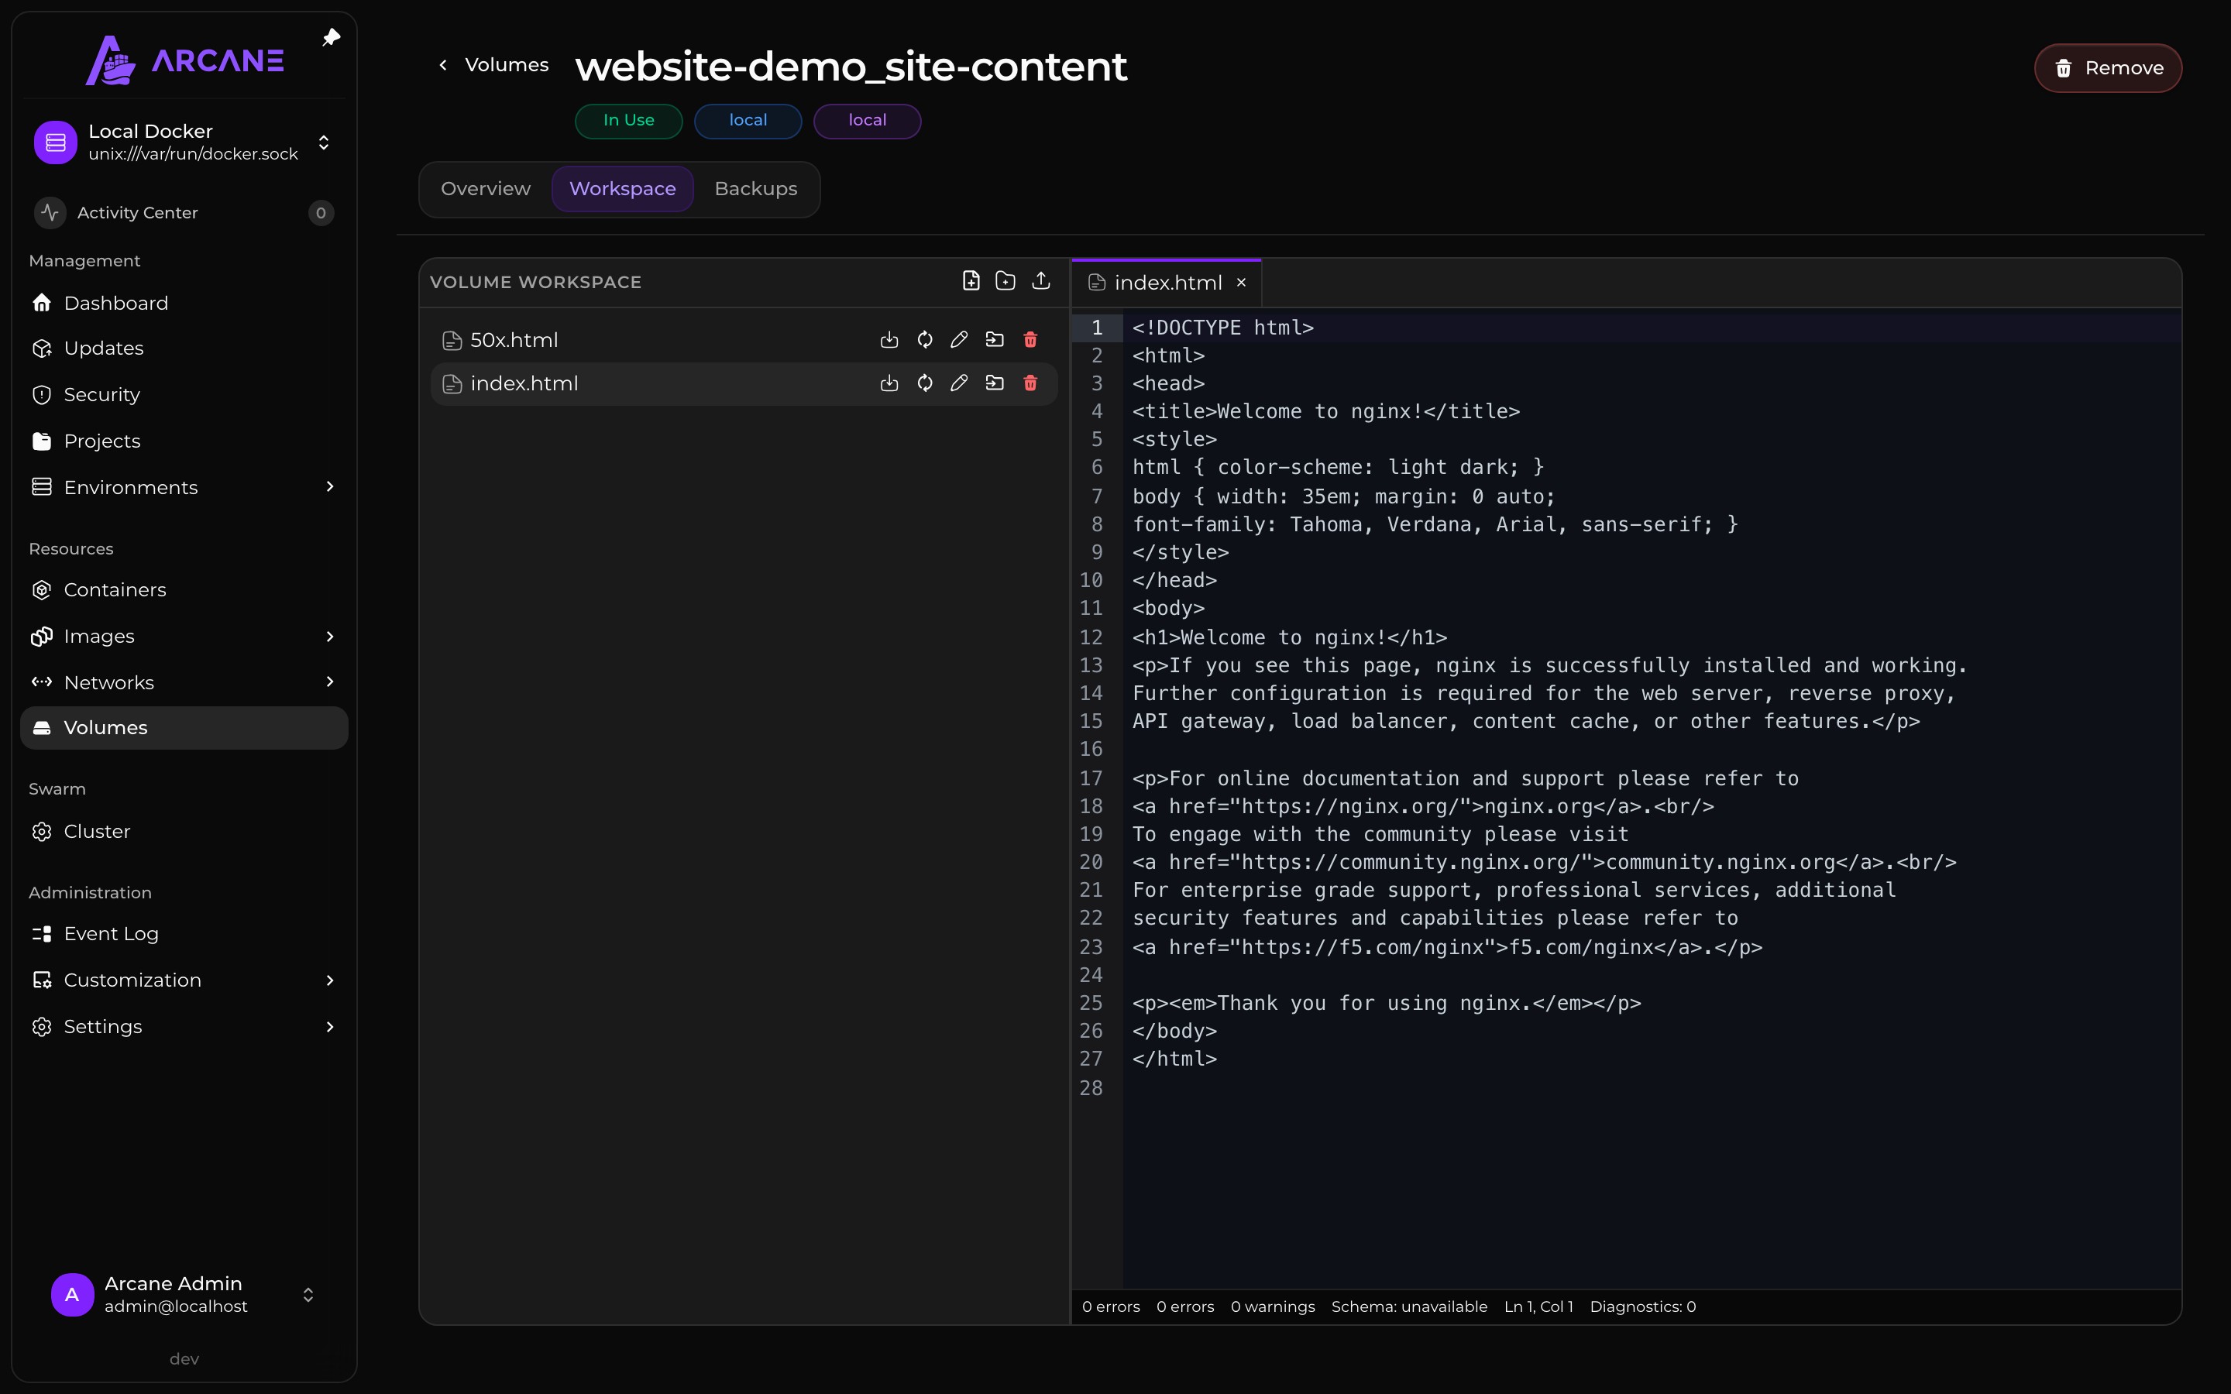Expand the Environments submenu chevron
2231x1394 pixels.
pyautogui.click(x=330, y=487)
